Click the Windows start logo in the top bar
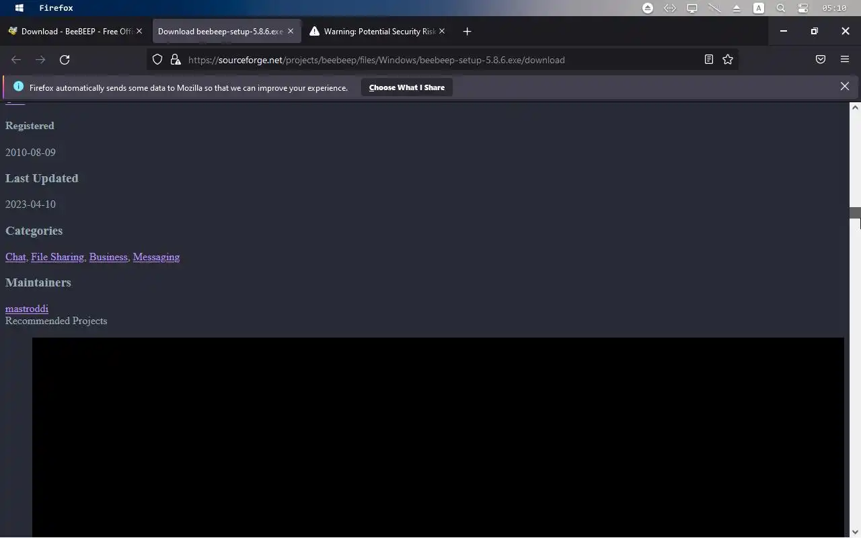The width and height of the screenshot is (861, 538). click(20, 8)
